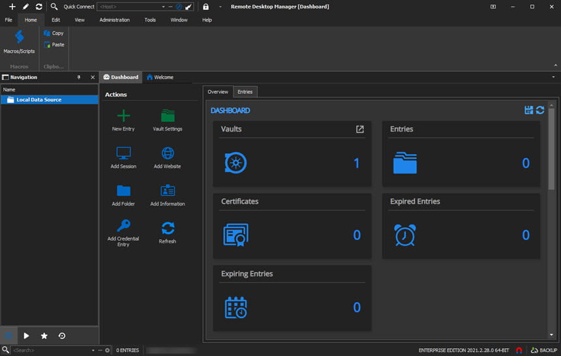Viewport: 561px width, 356px height.
Task: Open the opened sessions play button in navigation footer
Action: tap(26, 336)
